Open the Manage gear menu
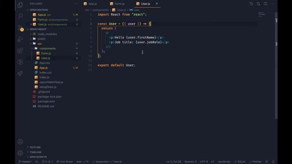The height and width of the screenshot is (164, 292). click(x=20, y=153)
